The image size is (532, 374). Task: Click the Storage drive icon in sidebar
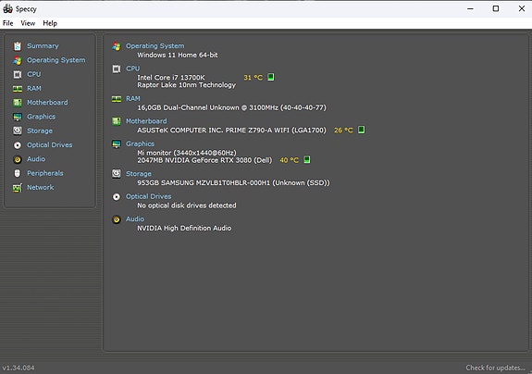point(18,131)
